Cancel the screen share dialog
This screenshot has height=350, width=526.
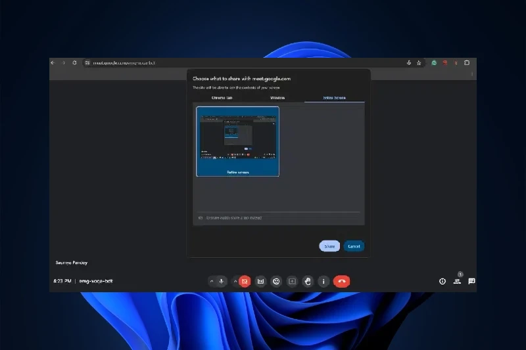tap(354, 246)
